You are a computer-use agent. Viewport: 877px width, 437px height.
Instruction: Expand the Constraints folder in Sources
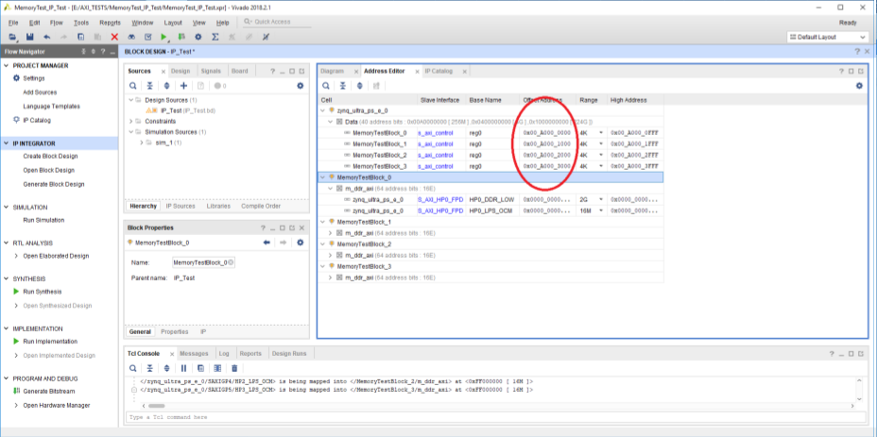[x=130, y=121]
